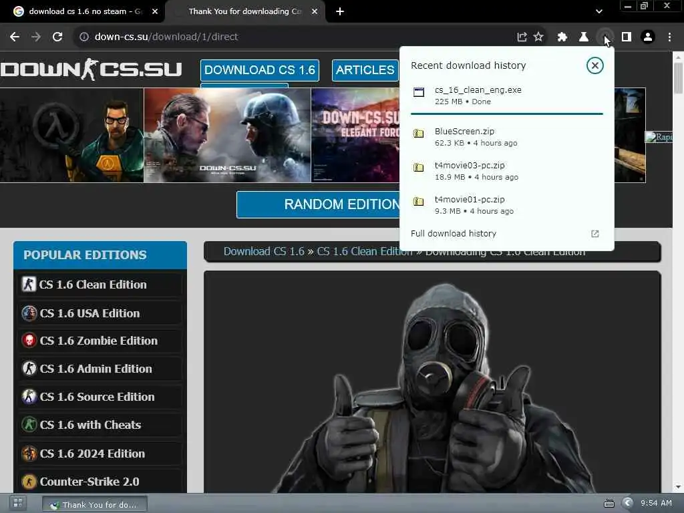Close the 'Thank You for downloading' tab
This screenshot has width=684, height=513.
pos(315,12)
